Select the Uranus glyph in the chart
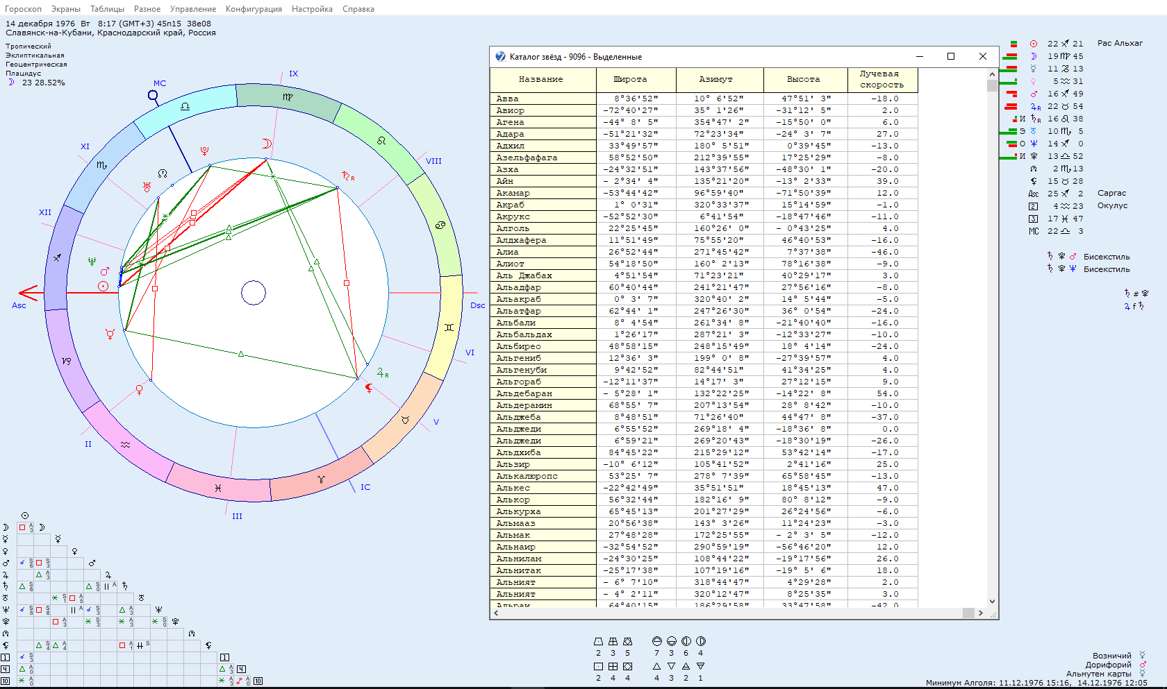 click(147, 187)
